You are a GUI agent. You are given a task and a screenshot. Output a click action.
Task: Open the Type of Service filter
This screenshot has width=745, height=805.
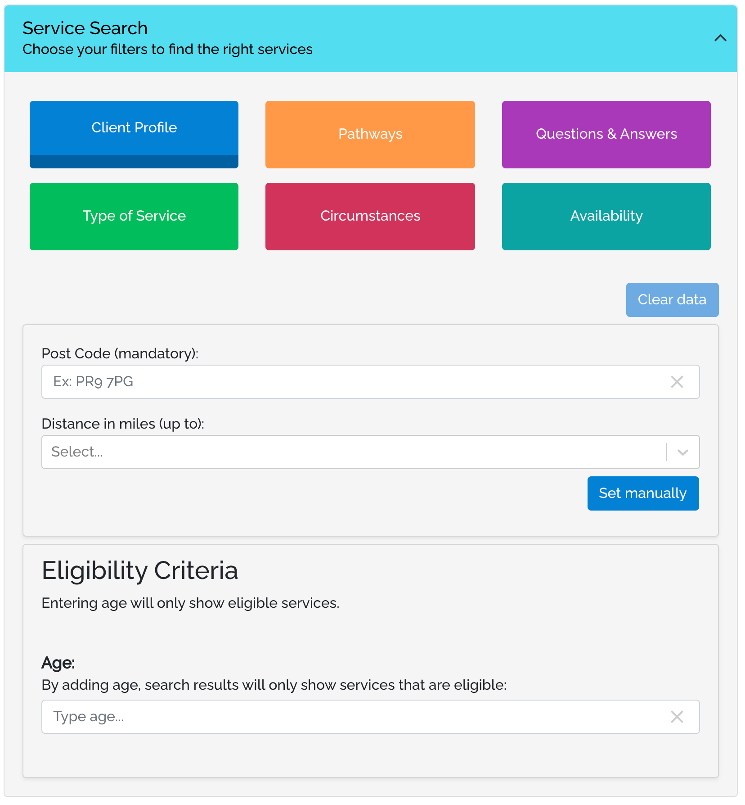tap(134, 216)
